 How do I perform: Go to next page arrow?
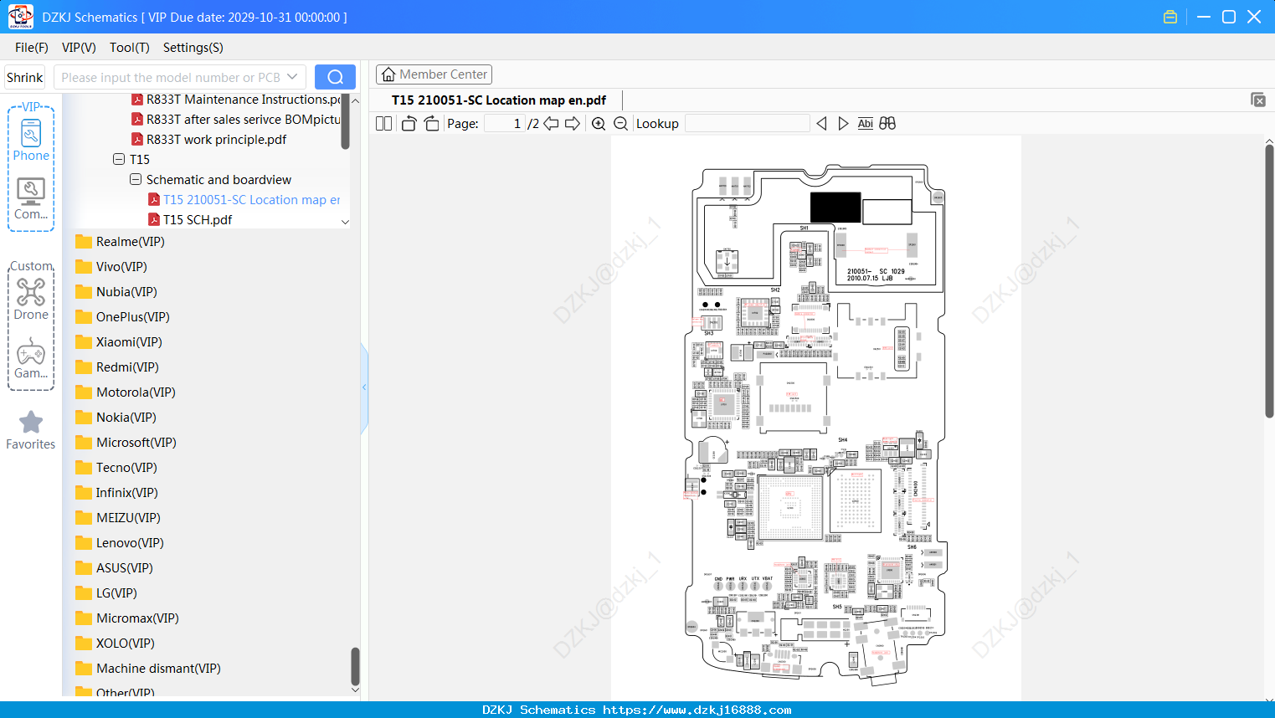[x=573, y=124]
